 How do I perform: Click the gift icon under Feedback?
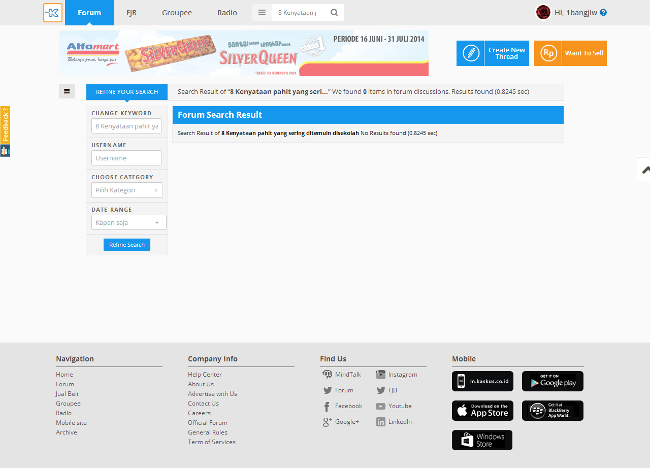tap(5, 151)
